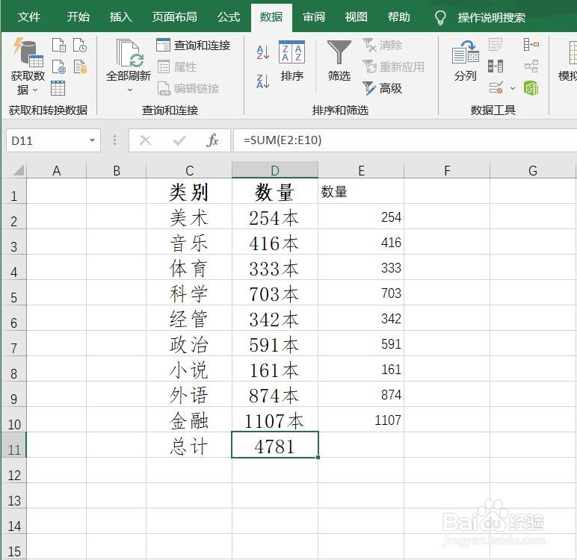Viewport: 577px width, 560px height.
Task: Switch to the 帮助 tab
Action: (x=398, y=17)
